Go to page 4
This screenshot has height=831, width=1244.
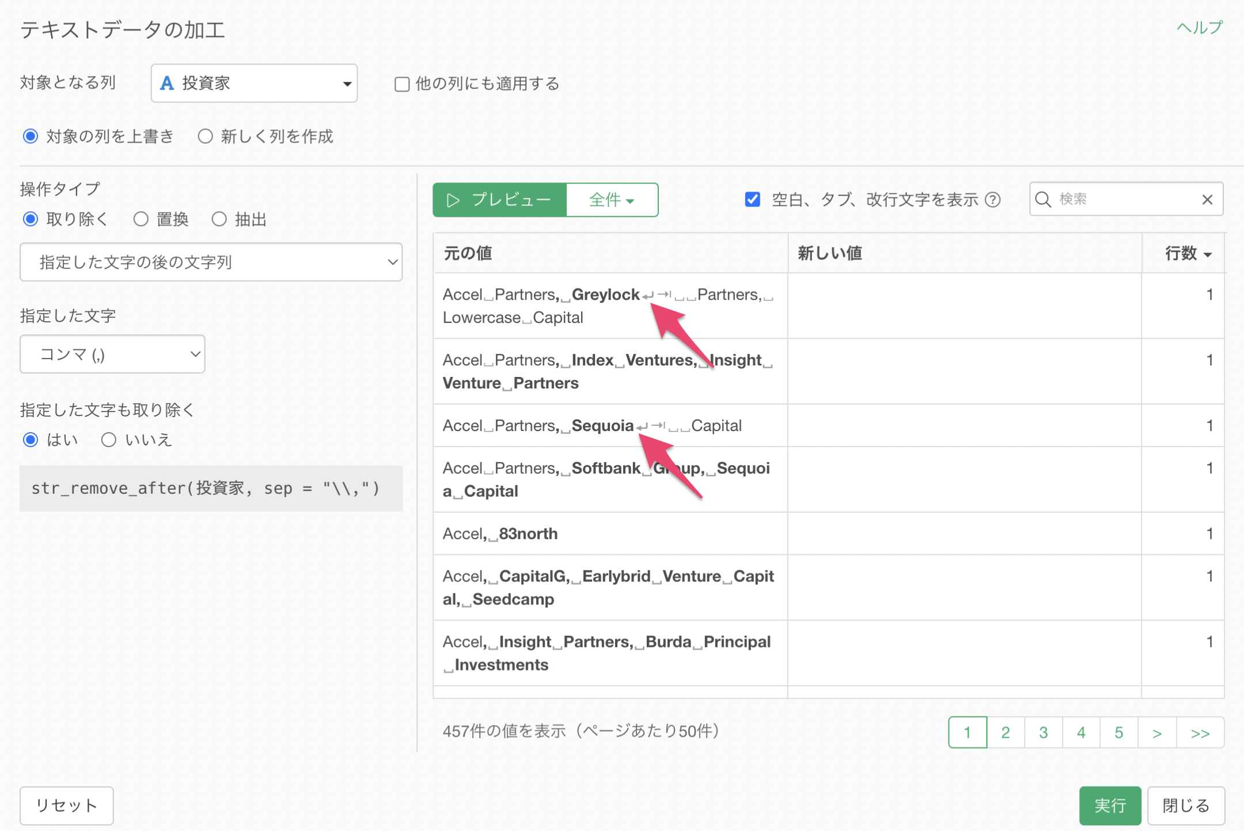1081,733
